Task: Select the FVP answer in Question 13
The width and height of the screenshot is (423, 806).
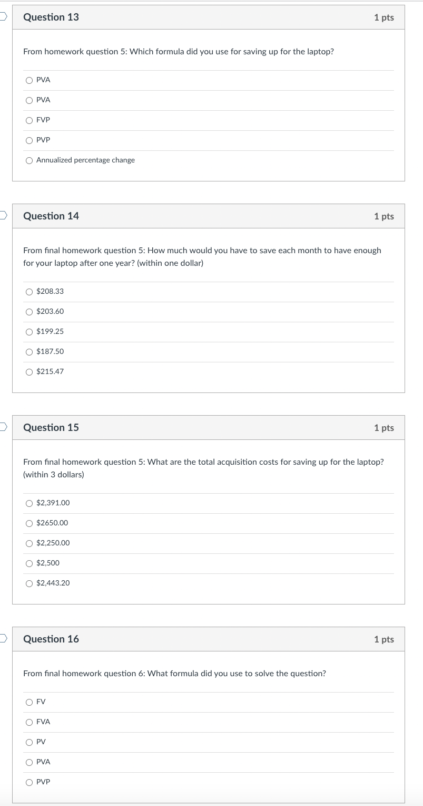Action: (29, 120)
